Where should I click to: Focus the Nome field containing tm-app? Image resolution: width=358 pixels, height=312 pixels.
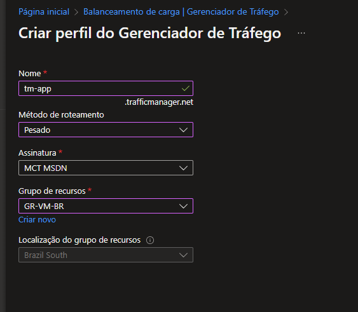(x=106, y=88)
